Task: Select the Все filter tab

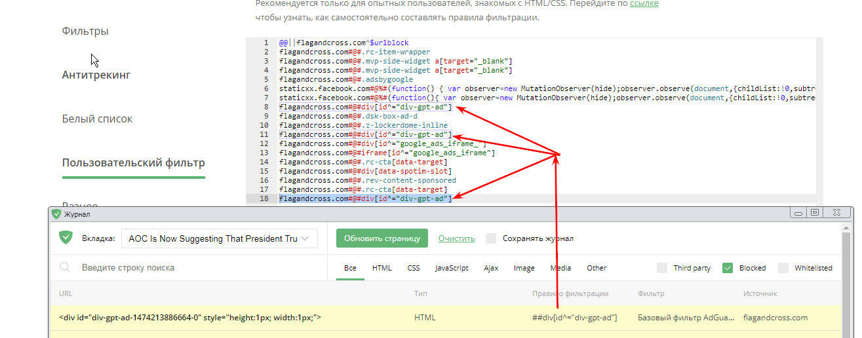Action: [350, 268]
